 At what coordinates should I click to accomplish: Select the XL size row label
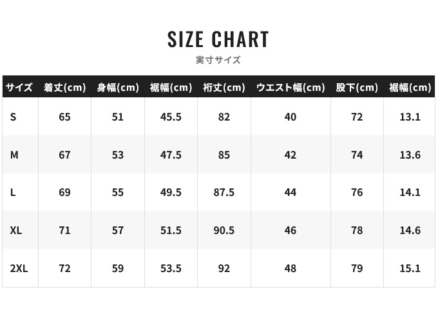[x=16, y=230]
